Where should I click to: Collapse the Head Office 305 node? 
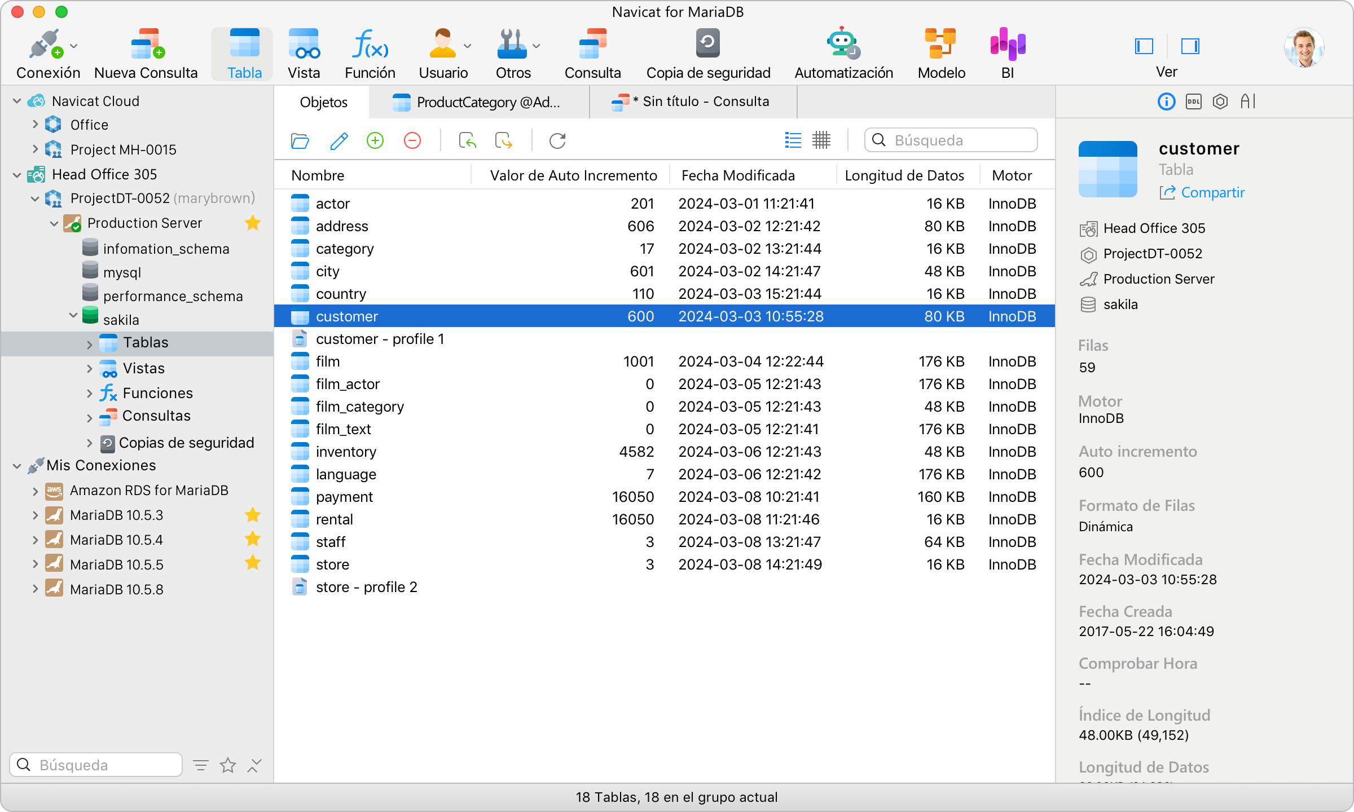click(17, 175)
